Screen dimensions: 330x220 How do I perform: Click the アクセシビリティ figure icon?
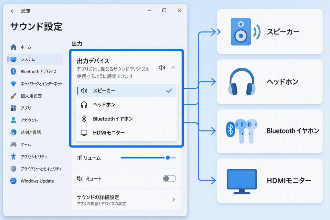(x=13, y=157)
